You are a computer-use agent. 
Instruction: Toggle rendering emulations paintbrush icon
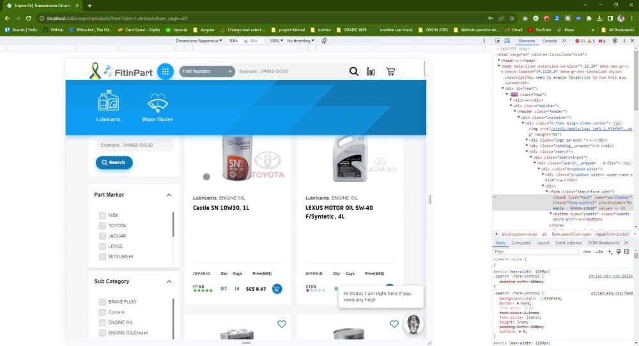pyautogui.click(x=619, y=252)
